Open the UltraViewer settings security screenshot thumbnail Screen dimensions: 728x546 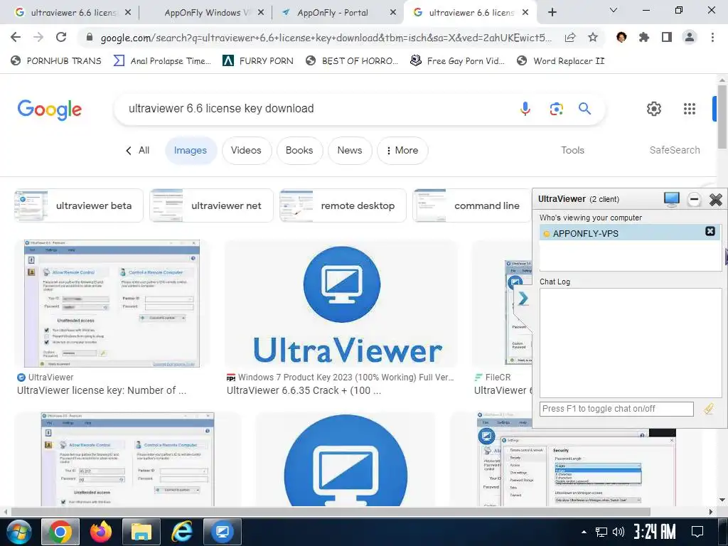tap(576, 459)
